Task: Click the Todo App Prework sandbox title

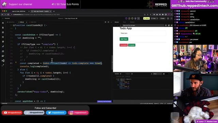Action: (70, 18)
